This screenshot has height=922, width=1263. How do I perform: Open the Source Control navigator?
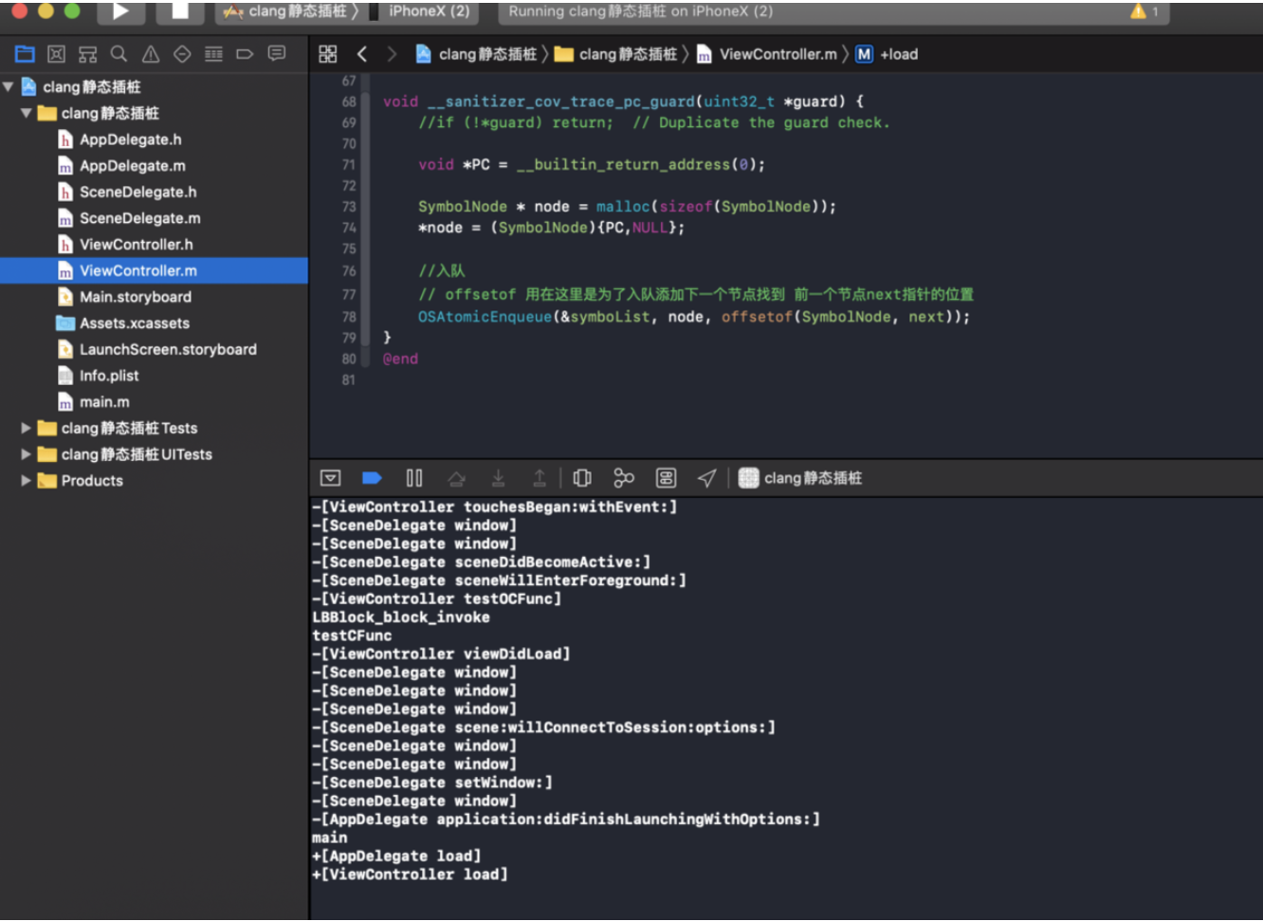pyautogui.click(x=57, y=54)
